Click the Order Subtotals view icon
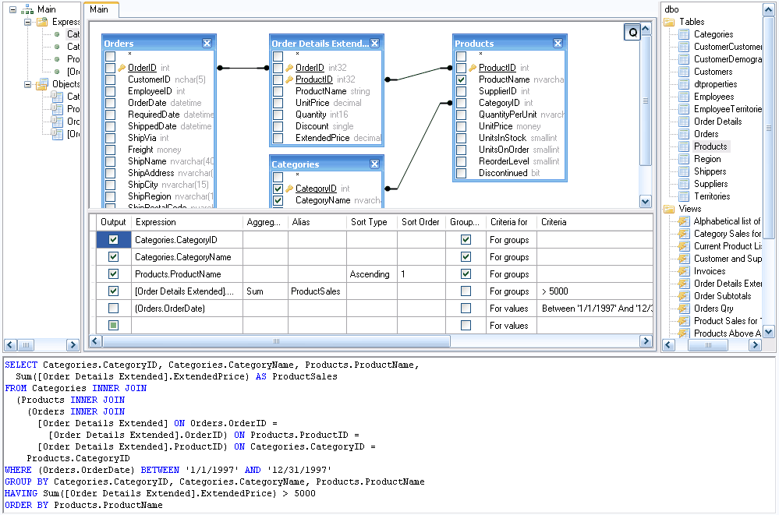 pos(684,296)
